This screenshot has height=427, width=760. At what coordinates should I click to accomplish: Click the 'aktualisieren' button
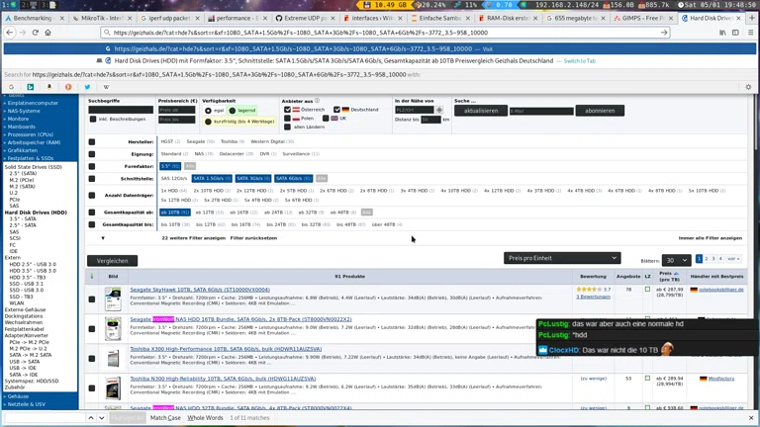[x=481, y=111]
